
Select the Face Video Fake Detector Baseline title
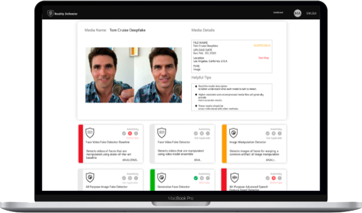point(107,142)
